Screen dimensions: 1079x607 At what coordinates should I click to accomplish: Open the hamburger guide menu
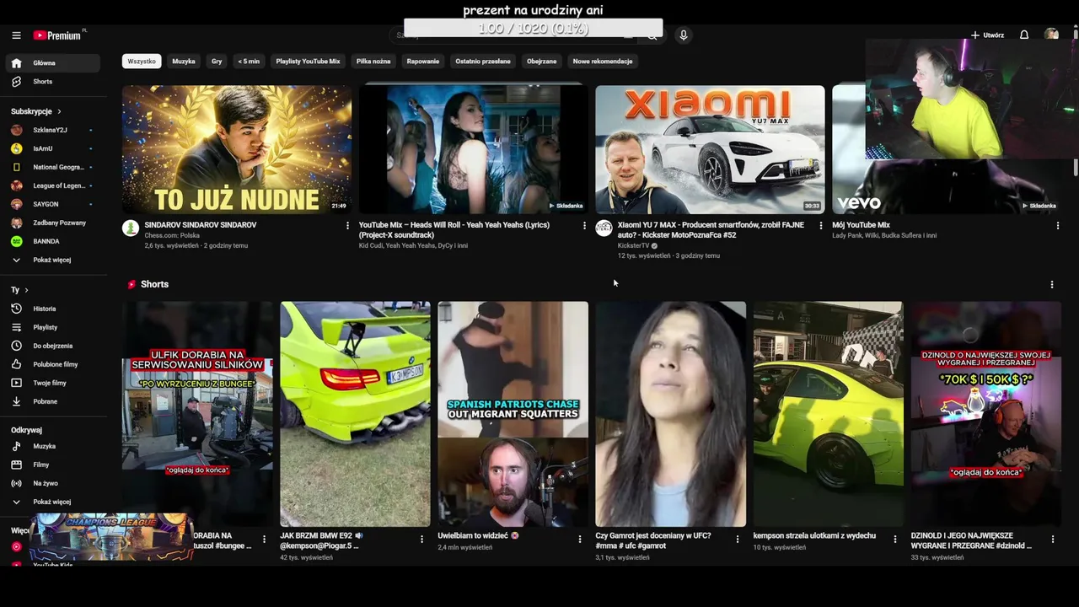click(x=16, y=35)
